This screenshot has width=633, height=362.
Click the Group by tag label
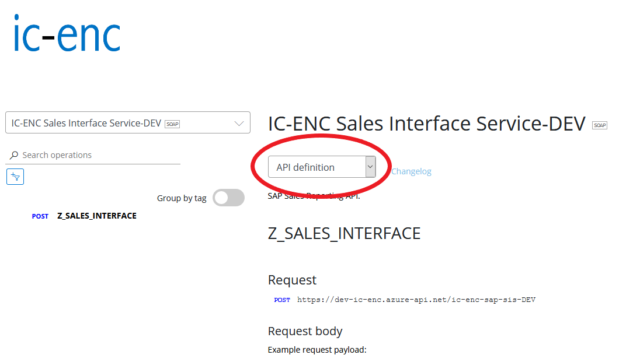coord(182,198)
